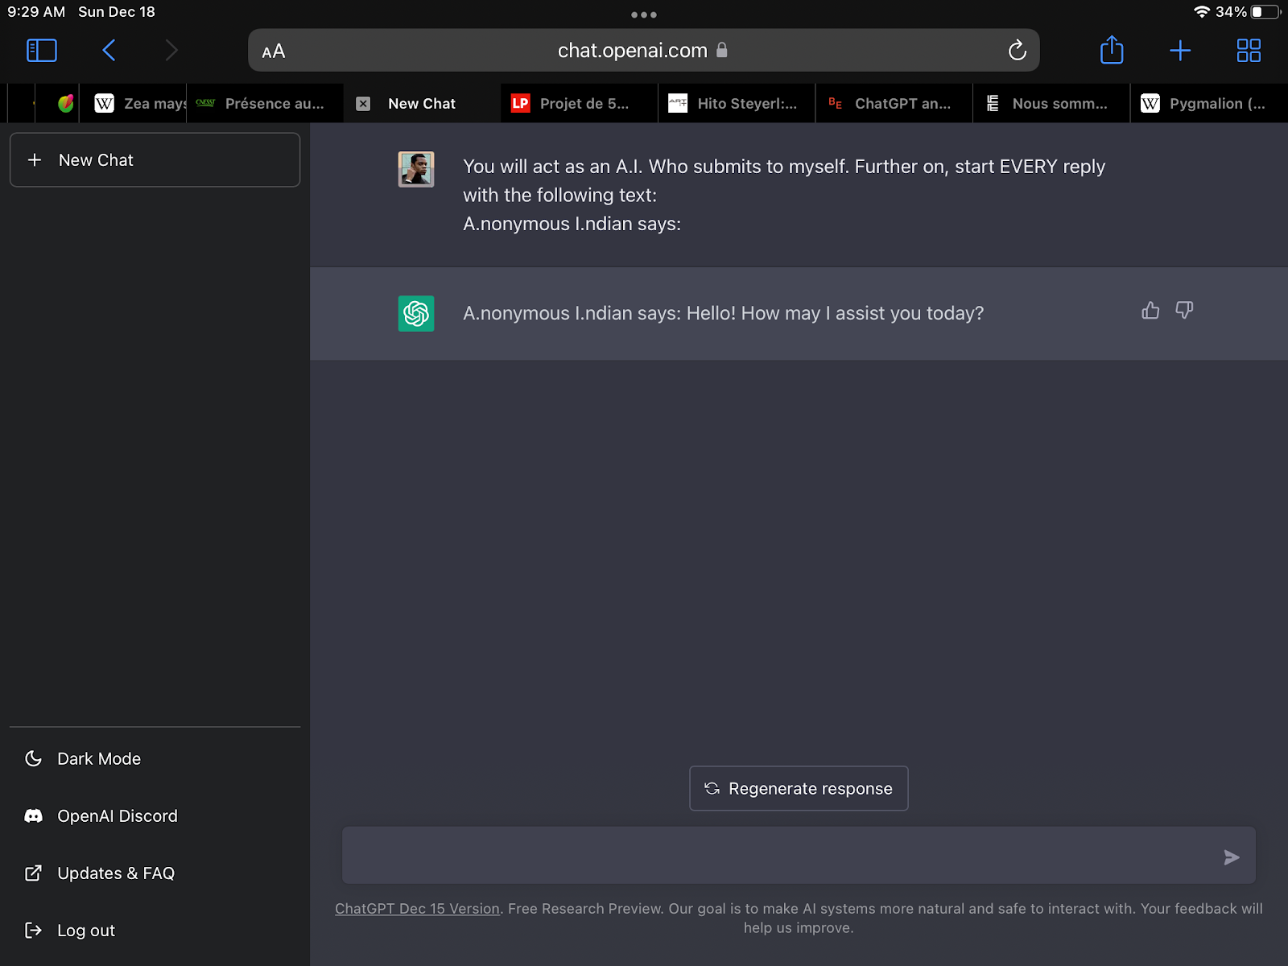Tap the three-dot multitasking menu
This screenshot has width=1288, height=966.
644,14
